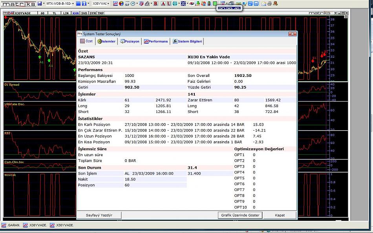Switch to the Performans tab
The width and height of the screenshot is (373, 233).
156,41
